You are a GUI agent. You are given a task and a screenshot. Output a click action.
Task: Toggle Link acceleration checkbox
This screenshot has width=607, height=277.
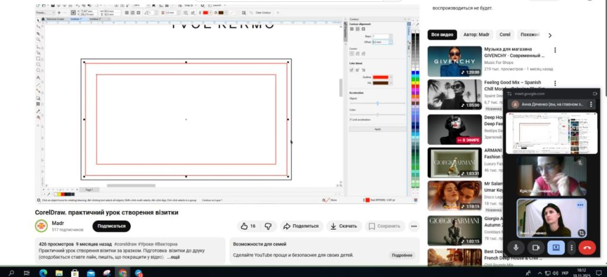click(351, 119)
